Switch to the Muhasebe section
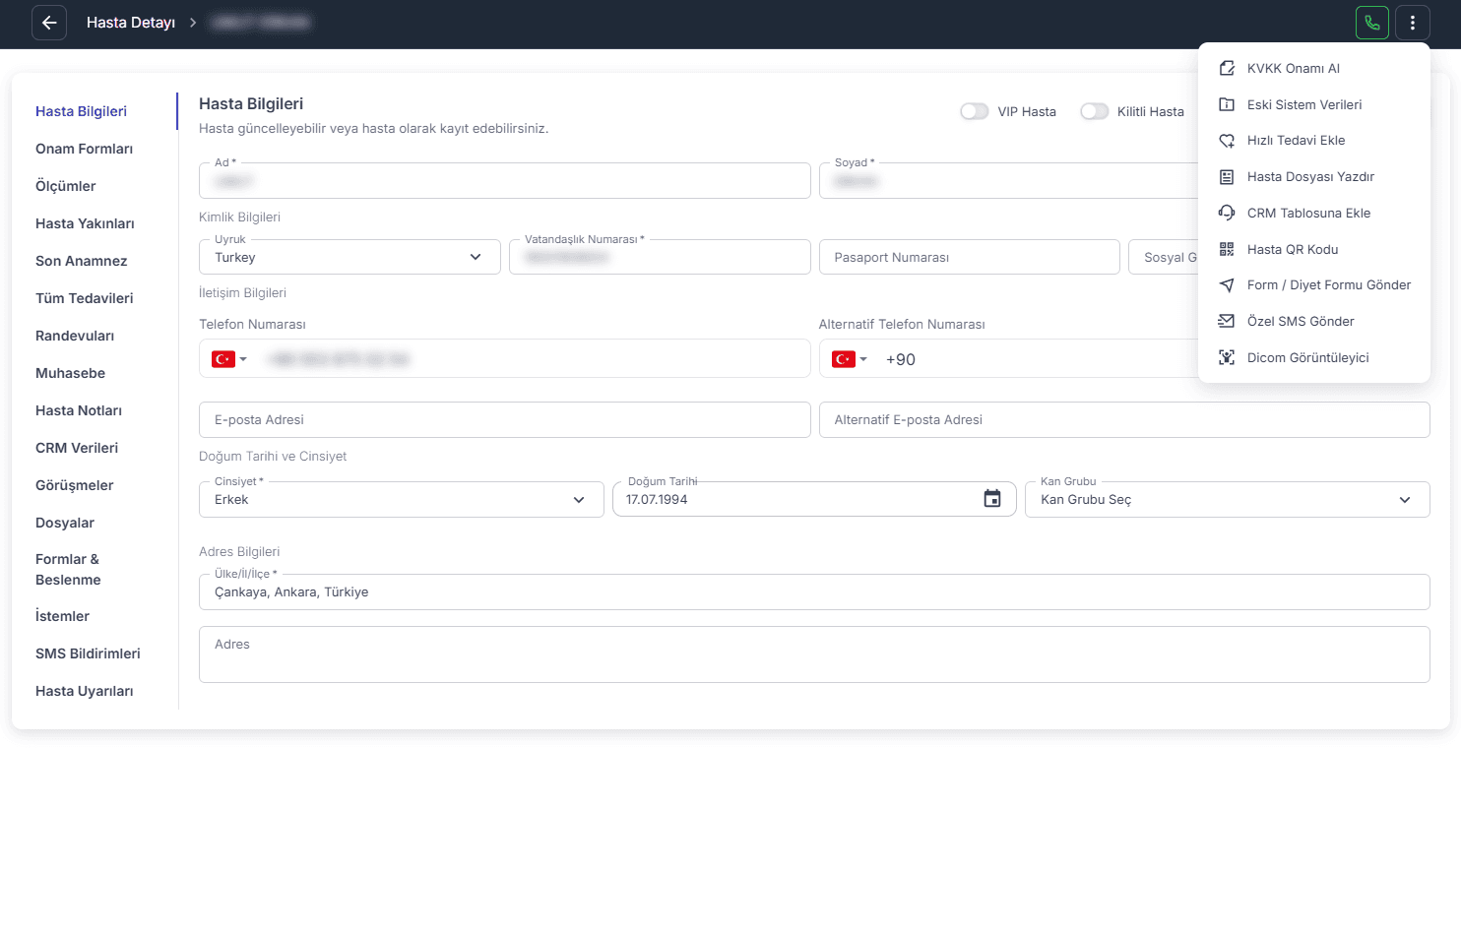Image resolution: width=1461 pixels, height=933 pixels. pyautogui.click(x=70, y=373)
